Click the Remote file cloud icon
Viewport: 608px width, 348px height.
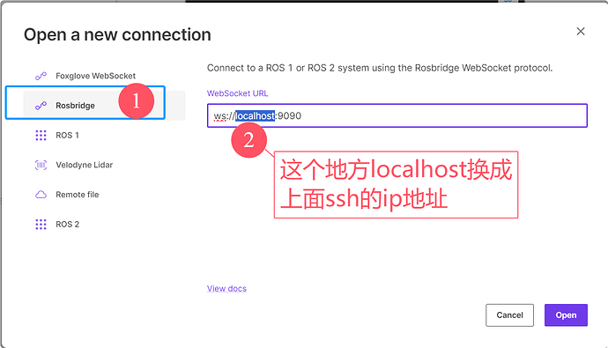tap(41, 195)
